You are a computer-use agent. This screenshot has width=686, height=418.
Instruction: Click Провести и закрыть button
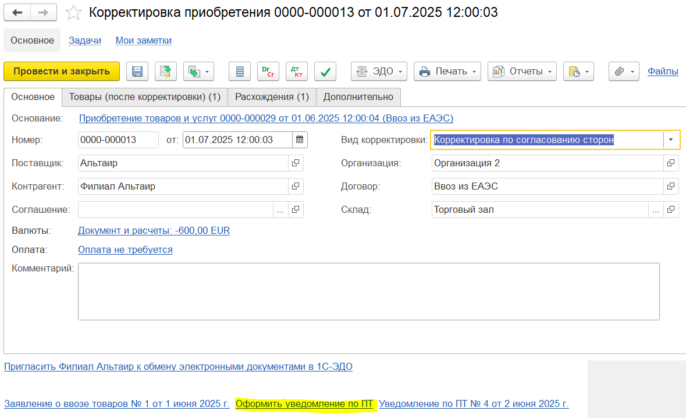click(x=62, y=72)
